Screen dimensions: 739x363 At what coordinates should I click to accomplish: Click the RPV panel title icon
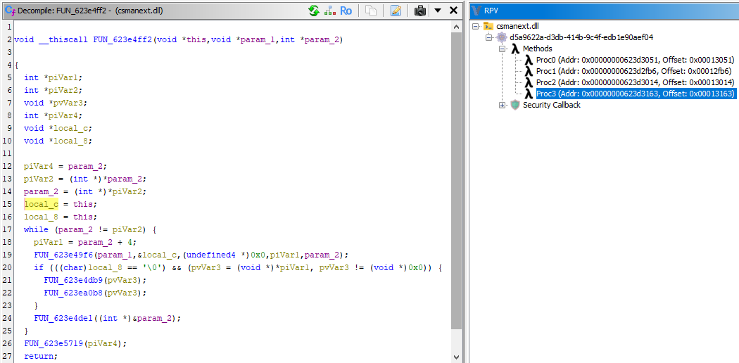click(x=476, y=11)
